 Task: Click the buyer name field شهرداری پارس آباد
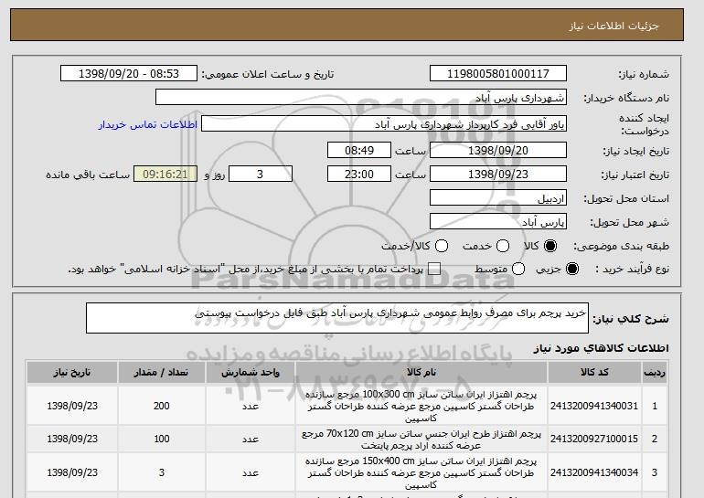tap(361, 98)
